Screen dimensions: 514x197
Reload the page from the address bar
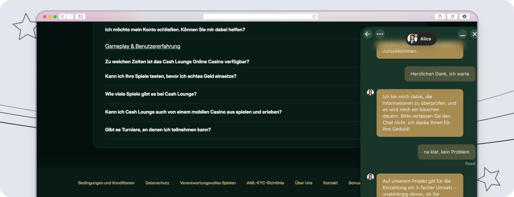click(x=314, y=17)
